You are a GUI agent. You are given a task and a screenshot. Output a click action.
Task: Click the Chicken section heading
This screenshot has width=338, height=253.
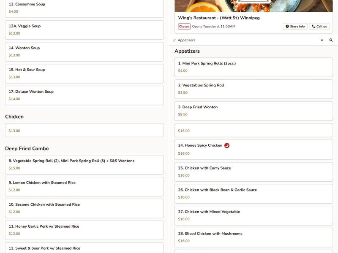(14, 117)
